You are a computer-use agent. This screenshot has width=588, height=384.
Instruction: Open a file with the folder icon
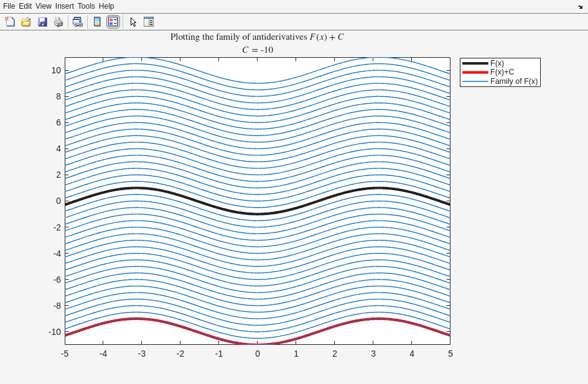26,22
